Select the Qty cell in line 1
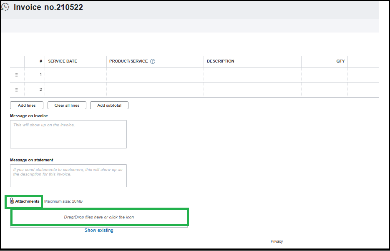This screenshot has width=390, height=251. [x=324, y=75]
